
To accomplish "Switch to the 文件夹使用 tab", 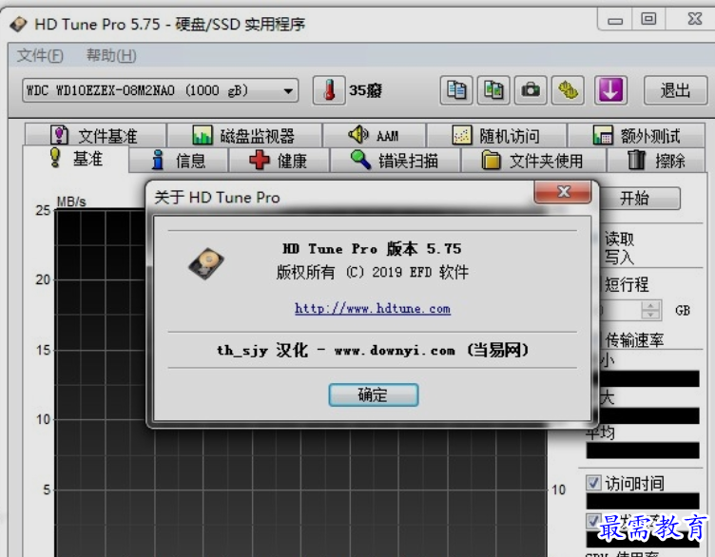I will pyautogui.click(x=533, y=161).
